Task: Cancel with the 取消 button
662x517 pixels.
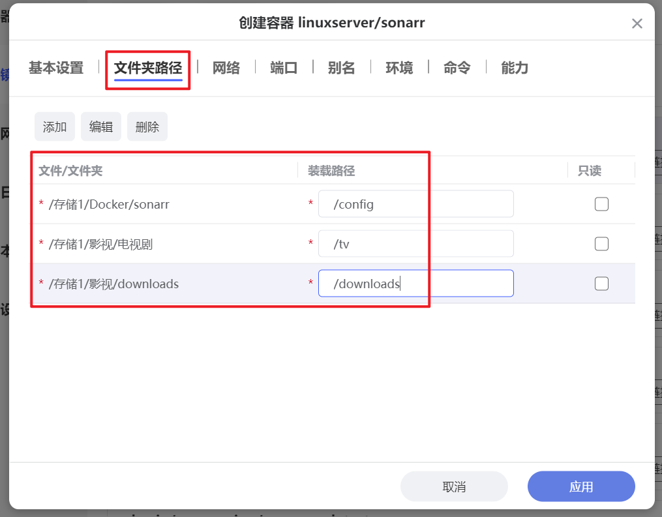Action: 454,486
